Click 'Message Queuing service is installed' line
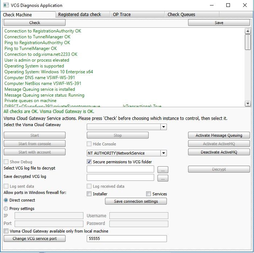Viewport: 254px width, 253px height. [x=40, y=89]
